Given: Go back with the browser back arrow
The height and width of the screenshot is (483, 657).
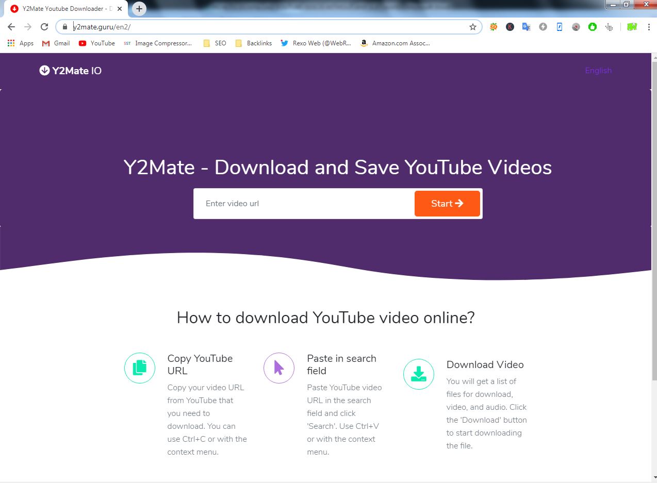Looking at the screenshot, I should point(11,27).
